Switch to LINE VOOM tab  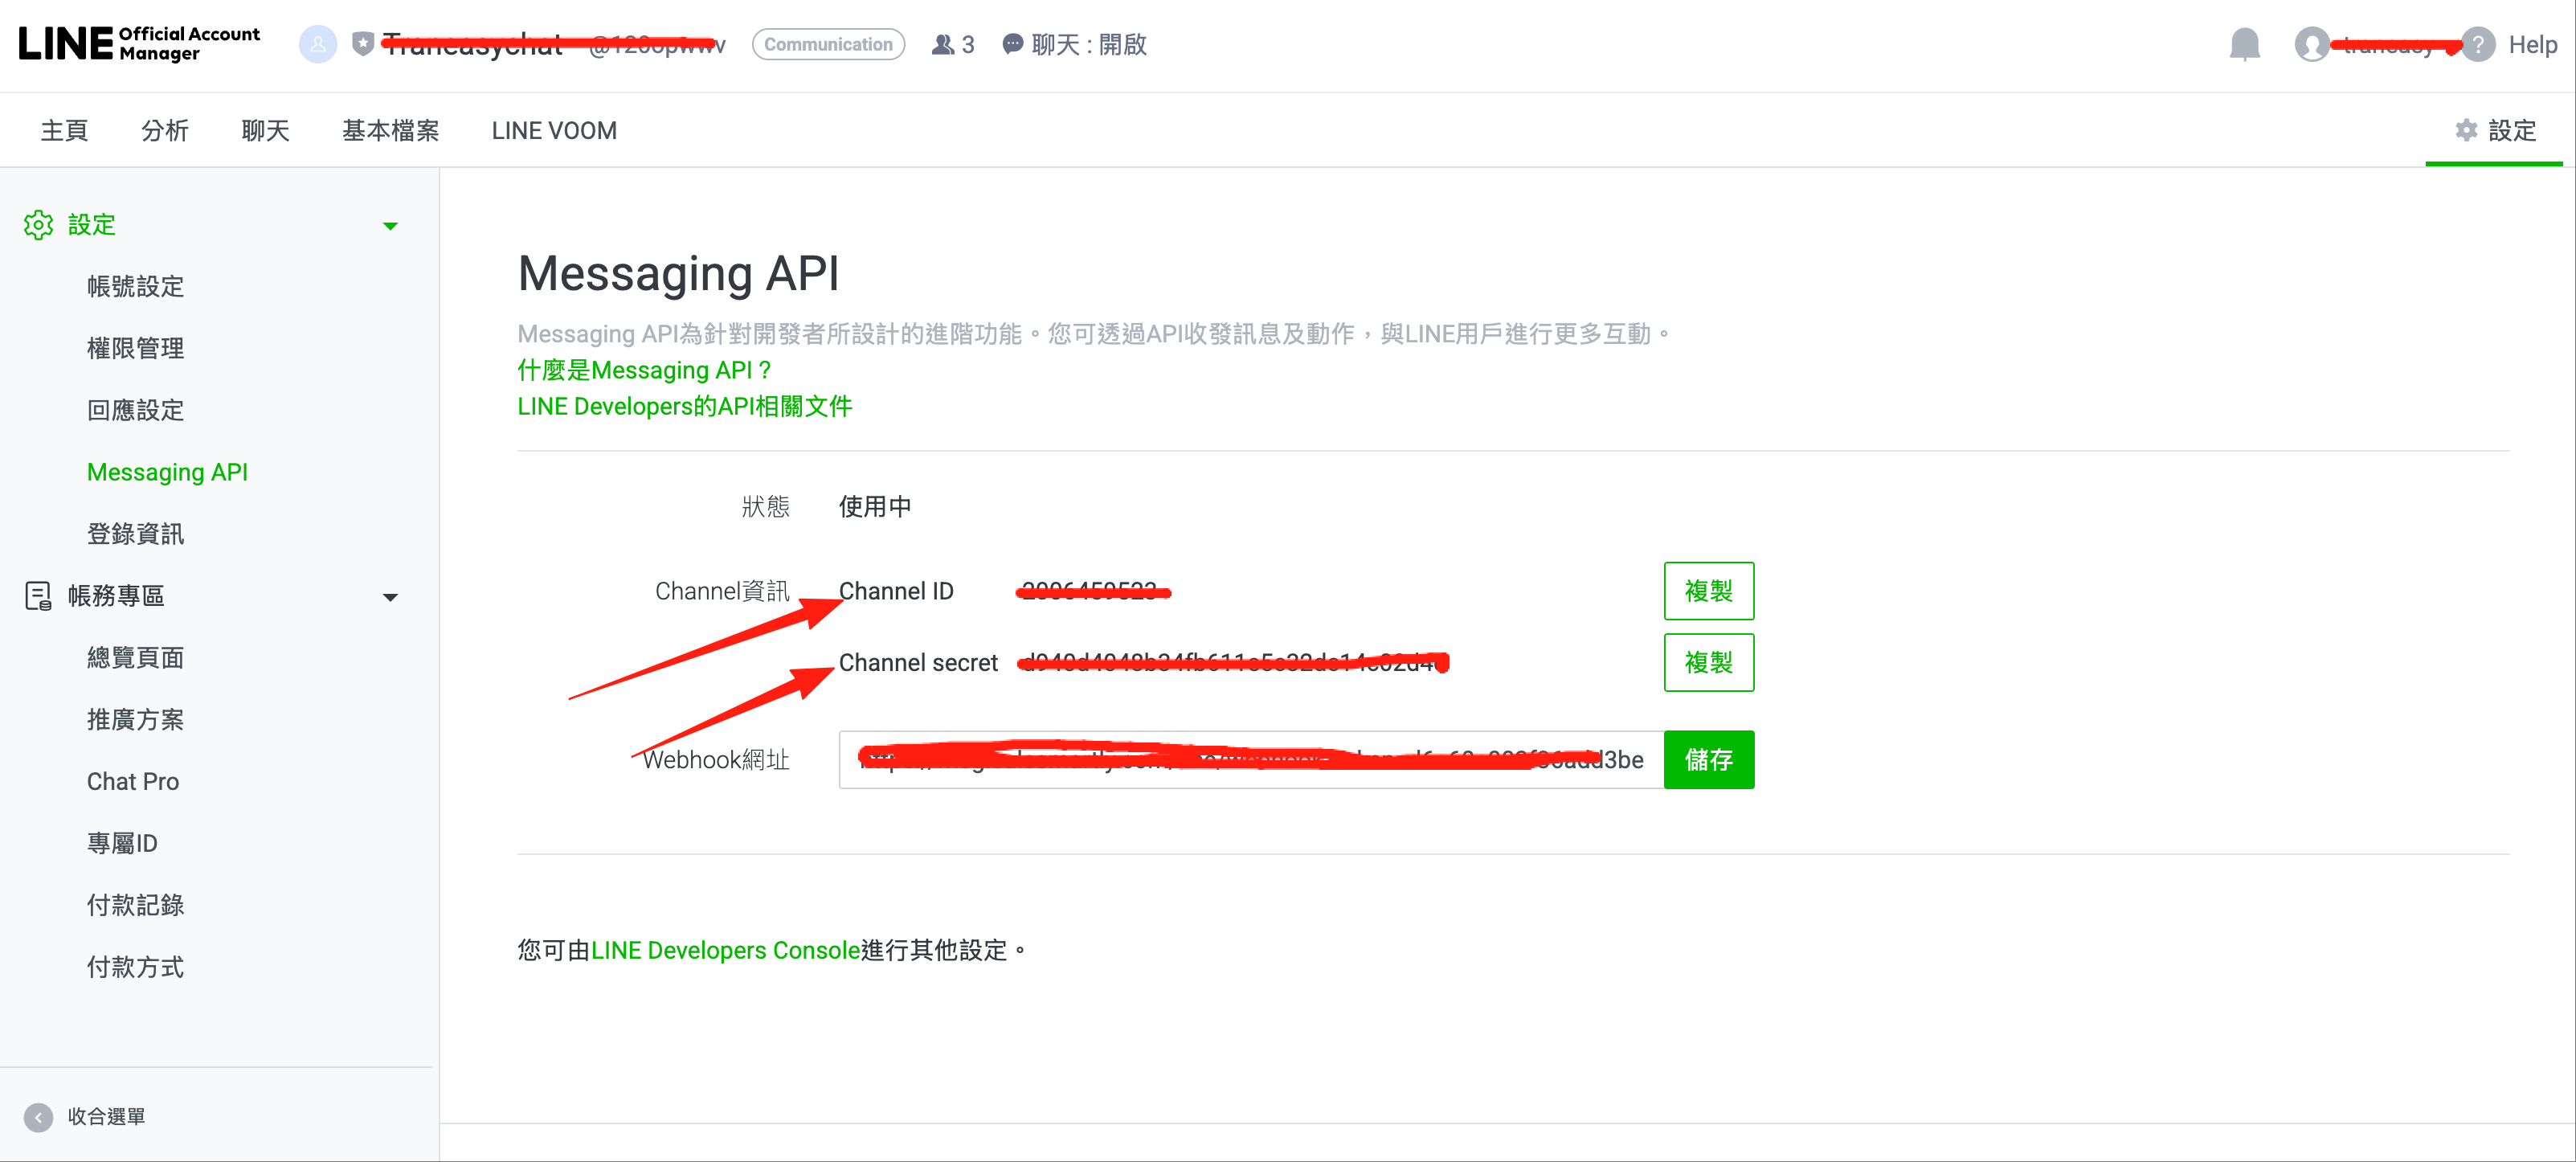coord(553,131)
